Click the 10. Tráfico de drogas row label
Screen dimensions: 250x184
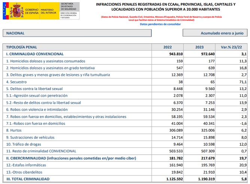(25, 144)
